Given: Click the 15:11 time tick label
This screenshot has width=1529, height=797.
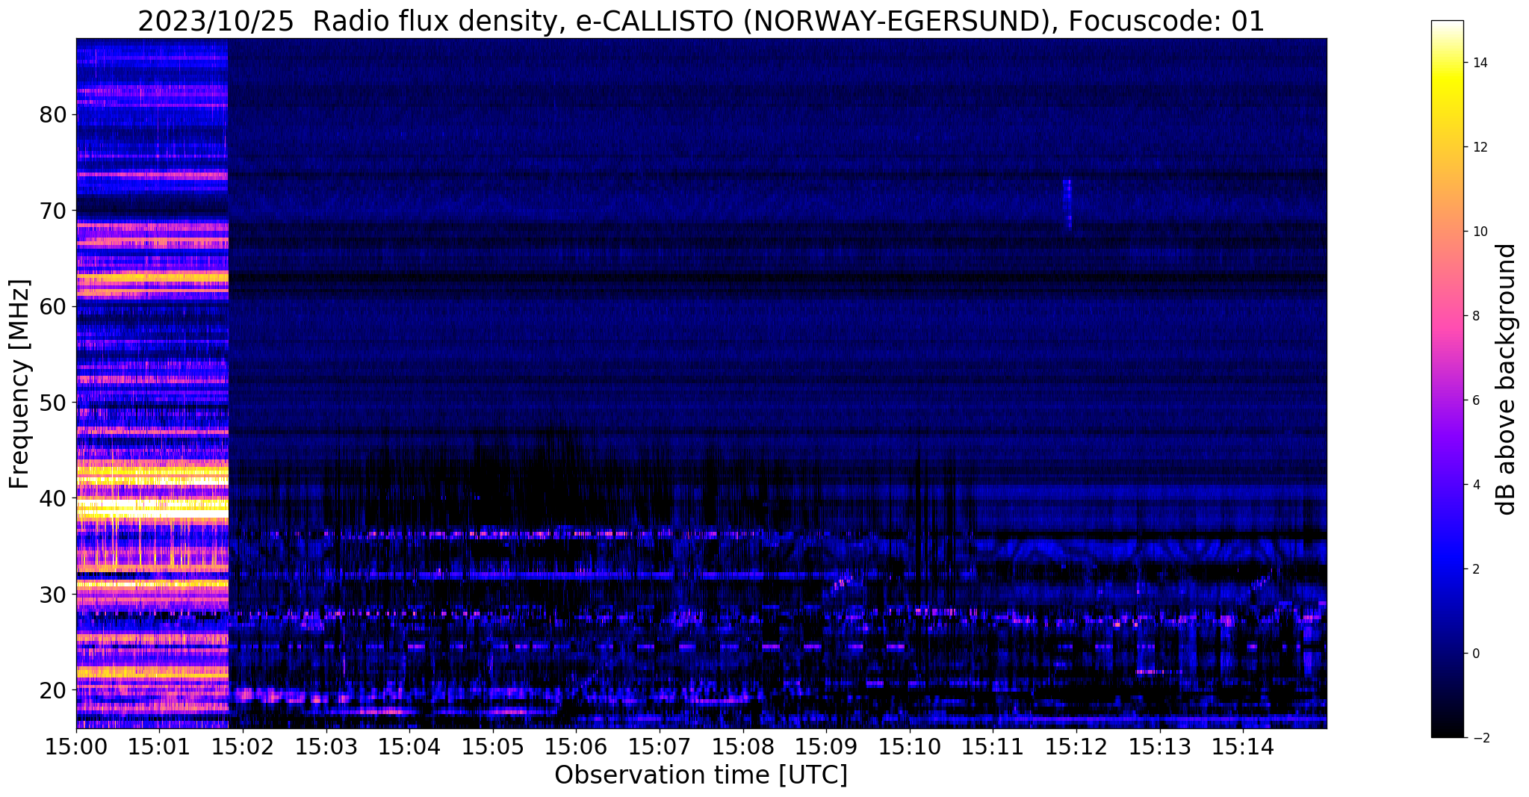Looking at the screenshot, I should click(x=993, y=746).
